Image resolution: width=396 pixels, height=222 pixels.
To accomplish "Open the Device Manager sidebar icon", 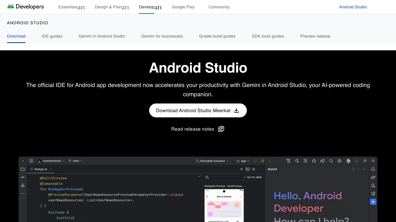I will tap(373, 186).
